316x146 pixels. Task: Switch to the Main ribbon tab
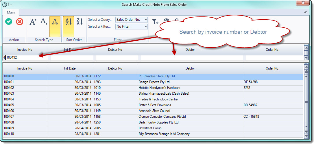tap(11, 12)
